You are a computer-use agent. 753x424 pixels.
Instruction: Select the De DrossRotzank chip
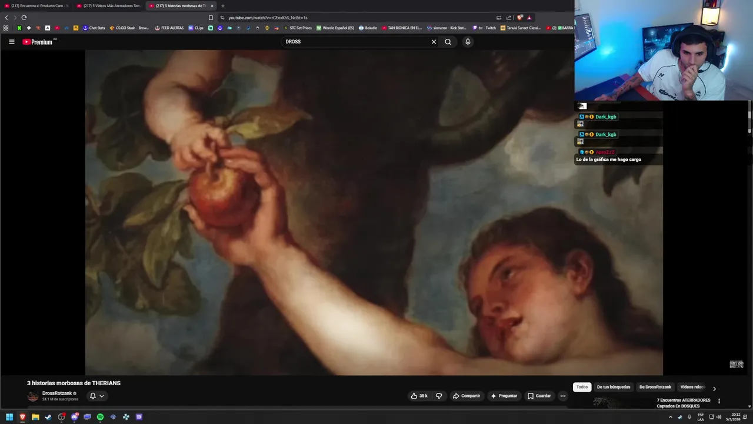pyautogui.click(x=655, y=387)
